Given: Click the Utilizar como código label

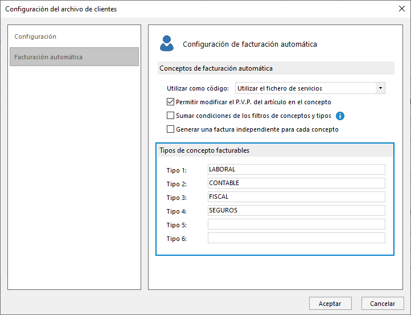Looking at the screenshot, I should [x=198, y=88].
